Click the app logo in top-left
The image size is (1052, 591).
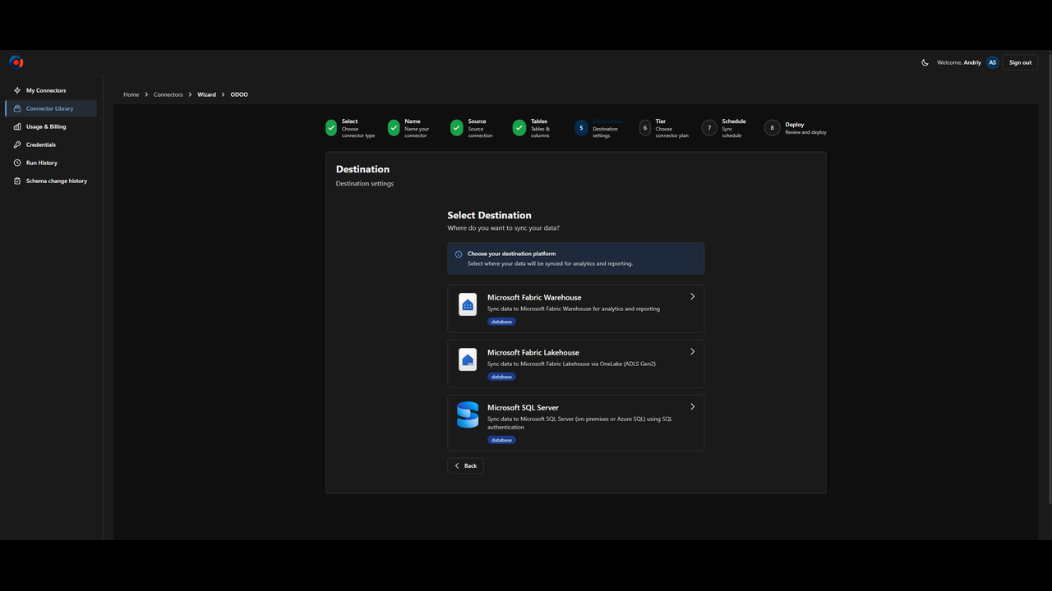coord(16,62)
